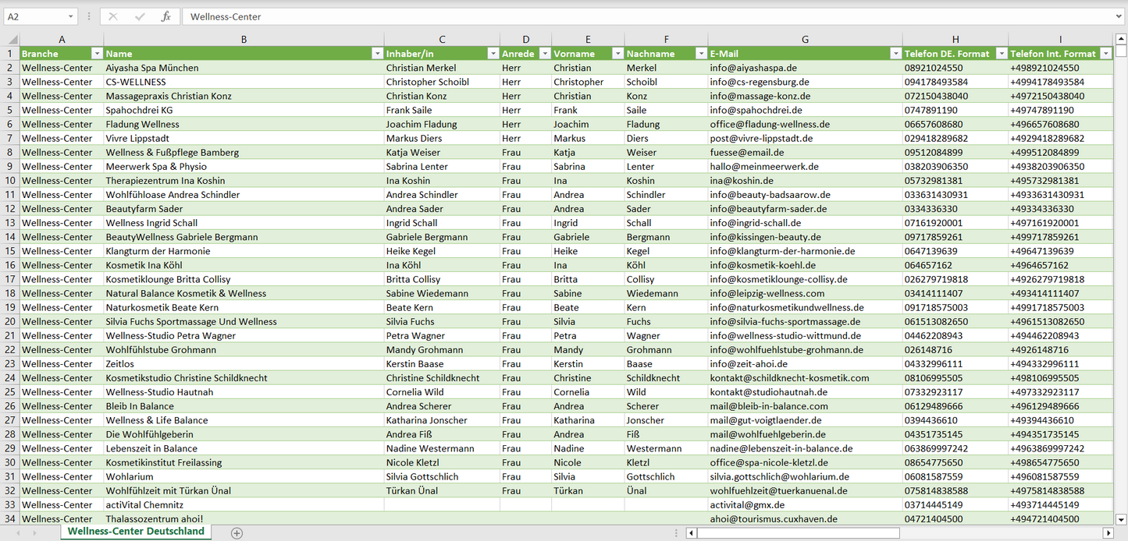The height and width of the screenshot is (541, 1128).
Task: Click the Enter checkmark icon in formula bar
Action: pyautogui.click(x=140, y=16)
